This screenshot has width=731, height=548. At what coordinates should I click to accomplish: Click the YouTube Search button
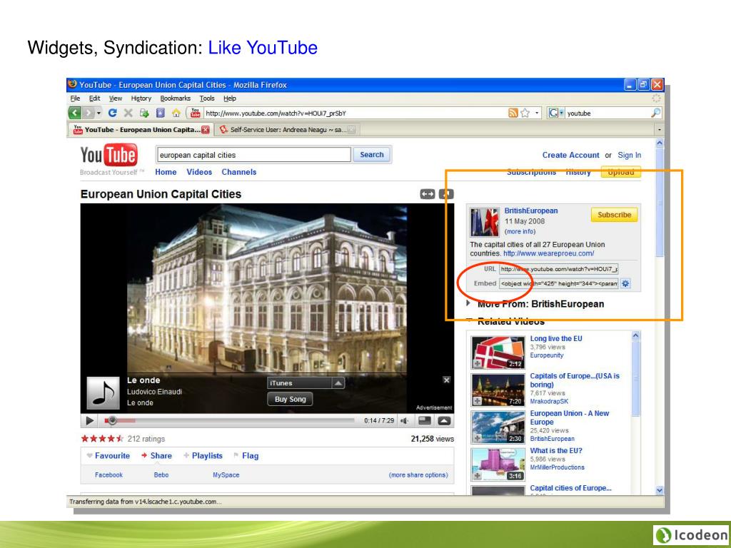click(x=371, y=155)
